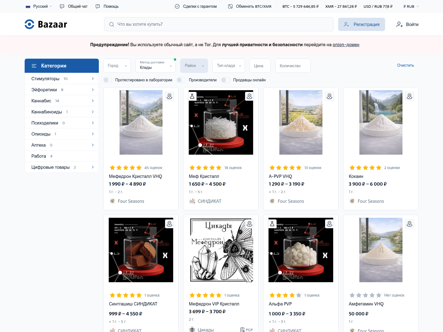Expand the Стимуляторы category
443x332 pixels.
pyautogui.click(x=61, y=79)
